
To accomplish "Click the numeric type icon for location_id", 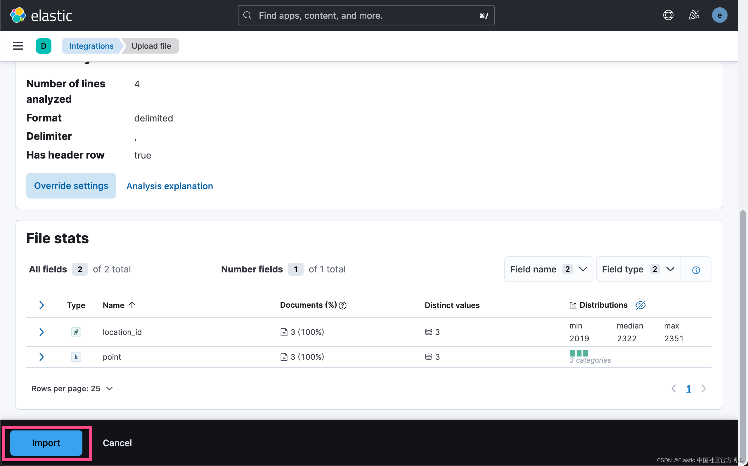I will (76, 332).
